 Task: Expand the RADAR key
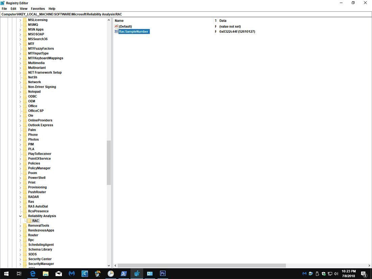click(20, 197)
